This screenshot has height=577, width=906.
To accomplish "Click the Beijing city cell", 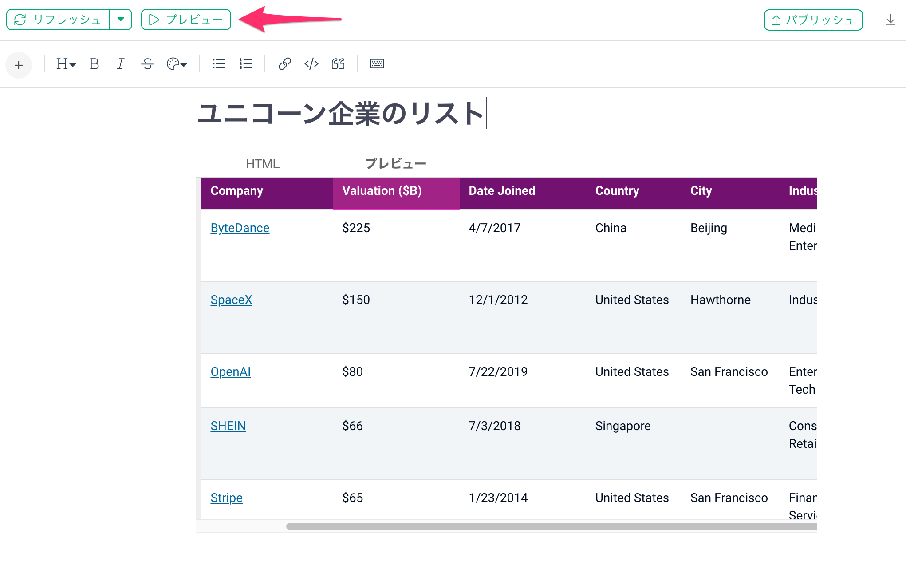I will tap(709, 228).
